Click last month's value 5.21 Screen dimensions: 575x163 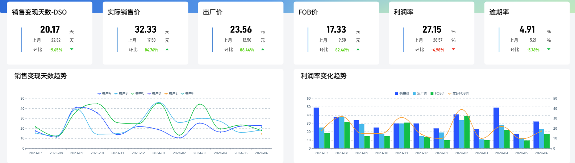533,40
